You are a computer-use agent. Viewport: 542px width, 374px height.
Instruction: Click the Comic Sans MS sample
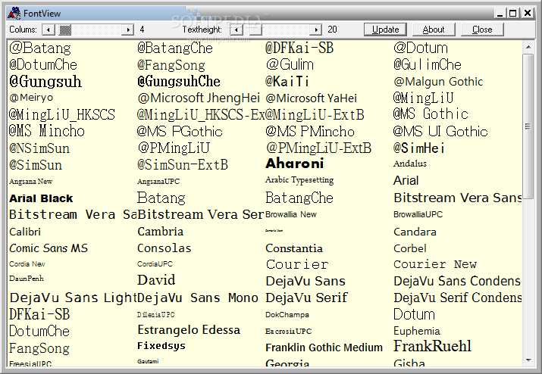pos(49,248)
